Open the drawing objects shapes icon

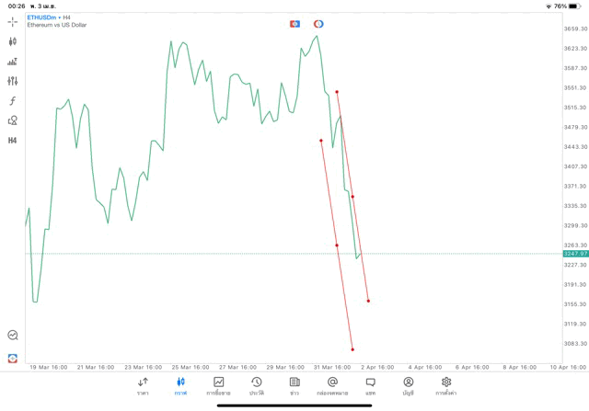[x=12, y=120]
